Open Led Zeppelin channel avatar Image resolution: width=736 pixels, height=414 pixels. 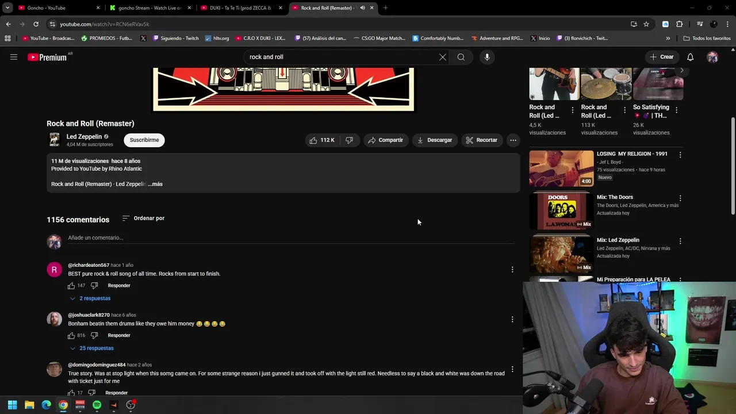pos(55,140)
